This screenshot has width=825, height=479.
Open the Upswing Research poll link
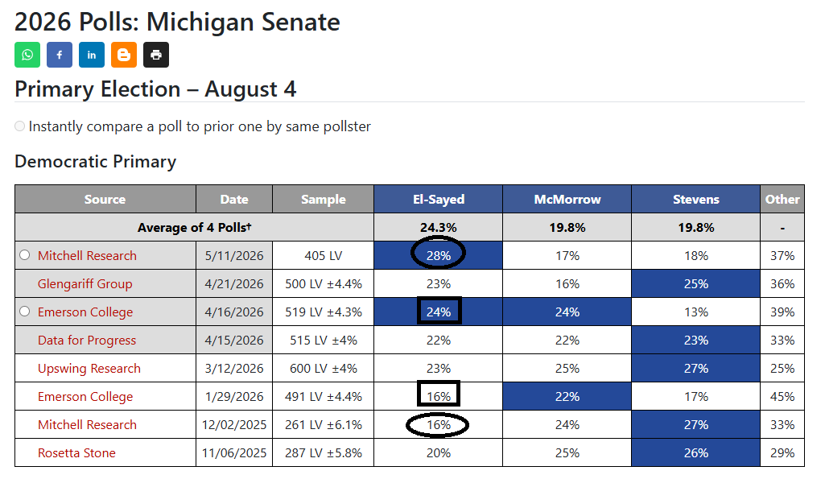(89, 369)
